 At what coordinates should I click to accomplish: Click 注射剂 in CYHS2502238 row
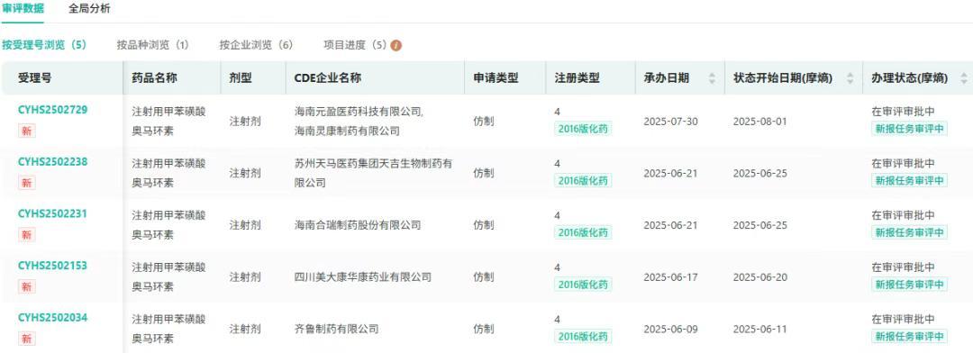(245, 173)
